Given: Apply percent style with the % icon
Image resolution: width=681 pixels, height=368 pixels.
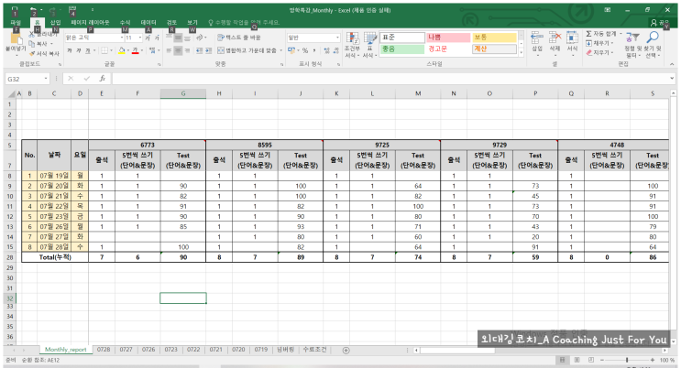Looking at the screenshot, I should tap(305, 50).
